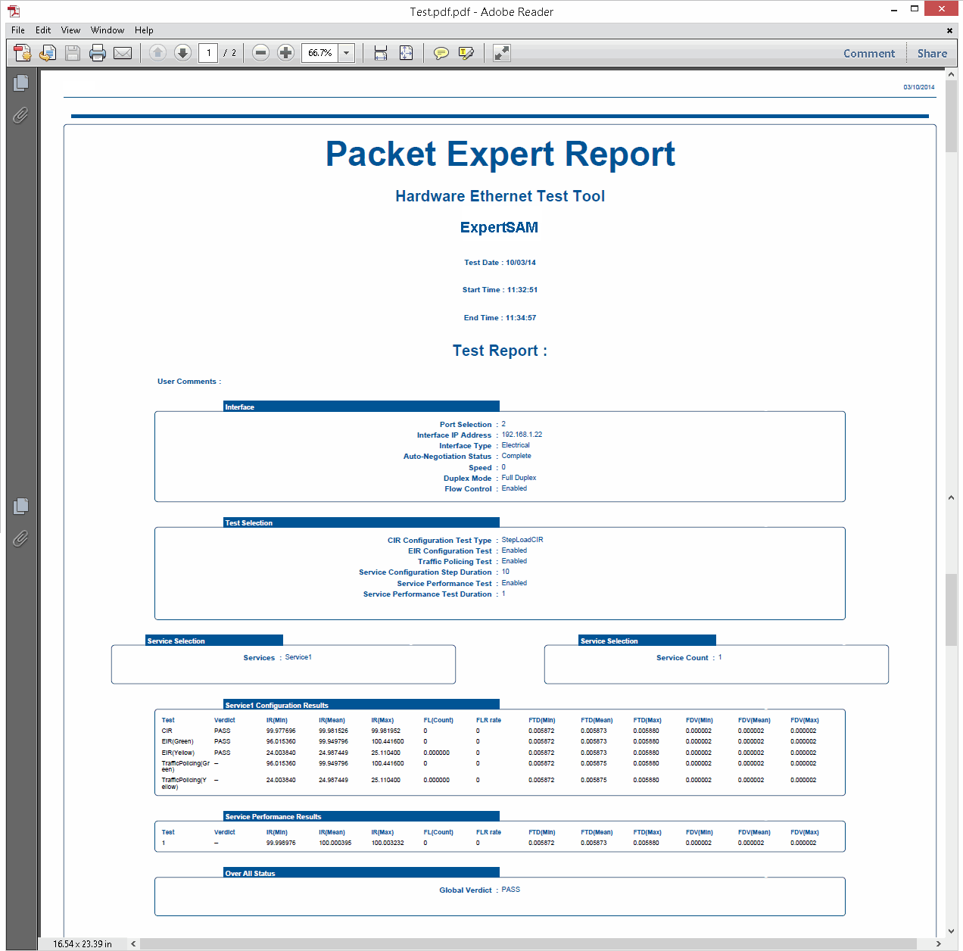Click the fit one full page icon

point(406,53)
